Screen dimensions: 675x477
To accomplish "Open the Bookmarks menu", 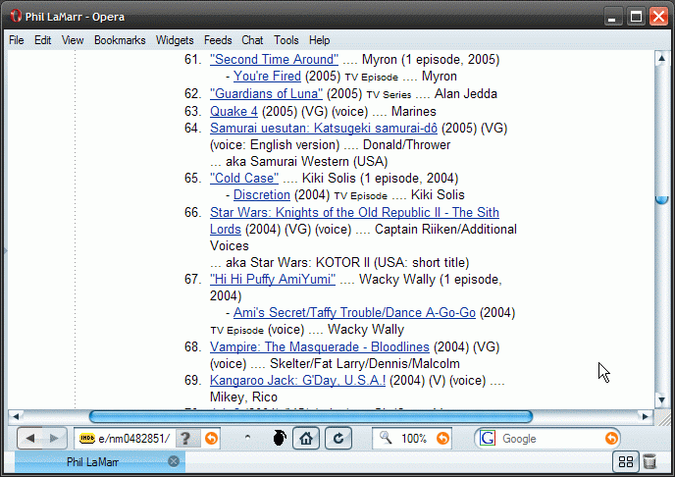I will pos(120,40).
